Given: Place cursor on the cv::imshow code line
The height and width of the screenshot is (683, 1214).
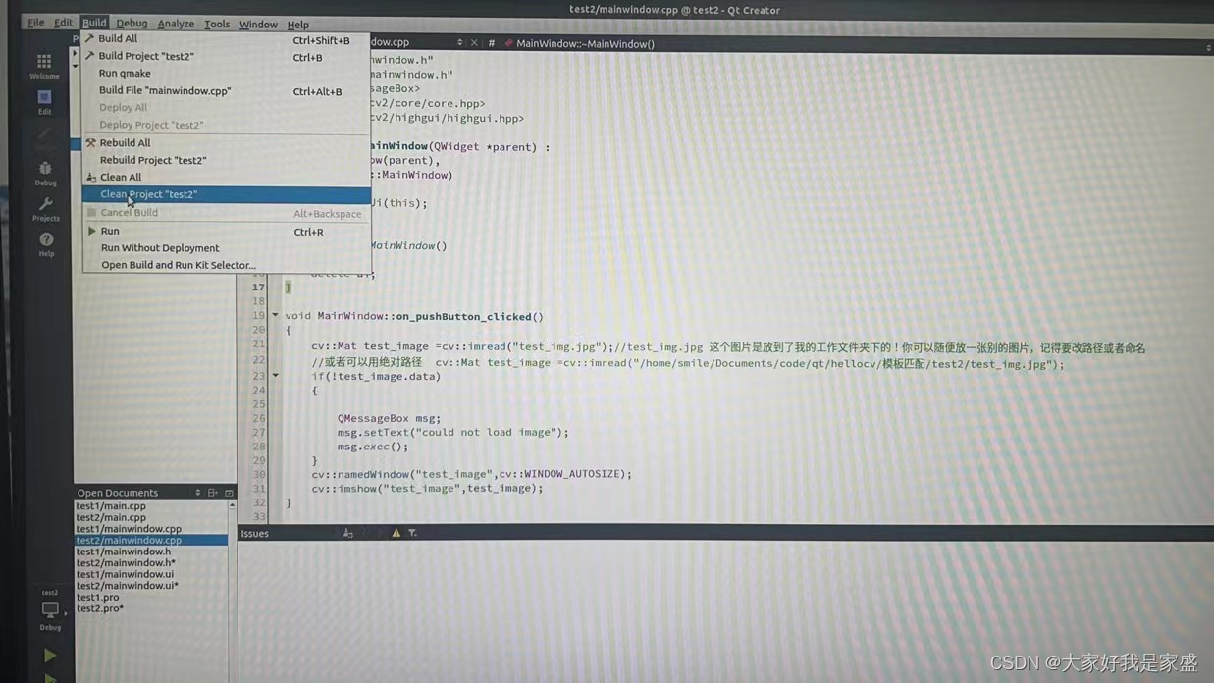Looking at the screenshot, I should click(x=427, y=488).
